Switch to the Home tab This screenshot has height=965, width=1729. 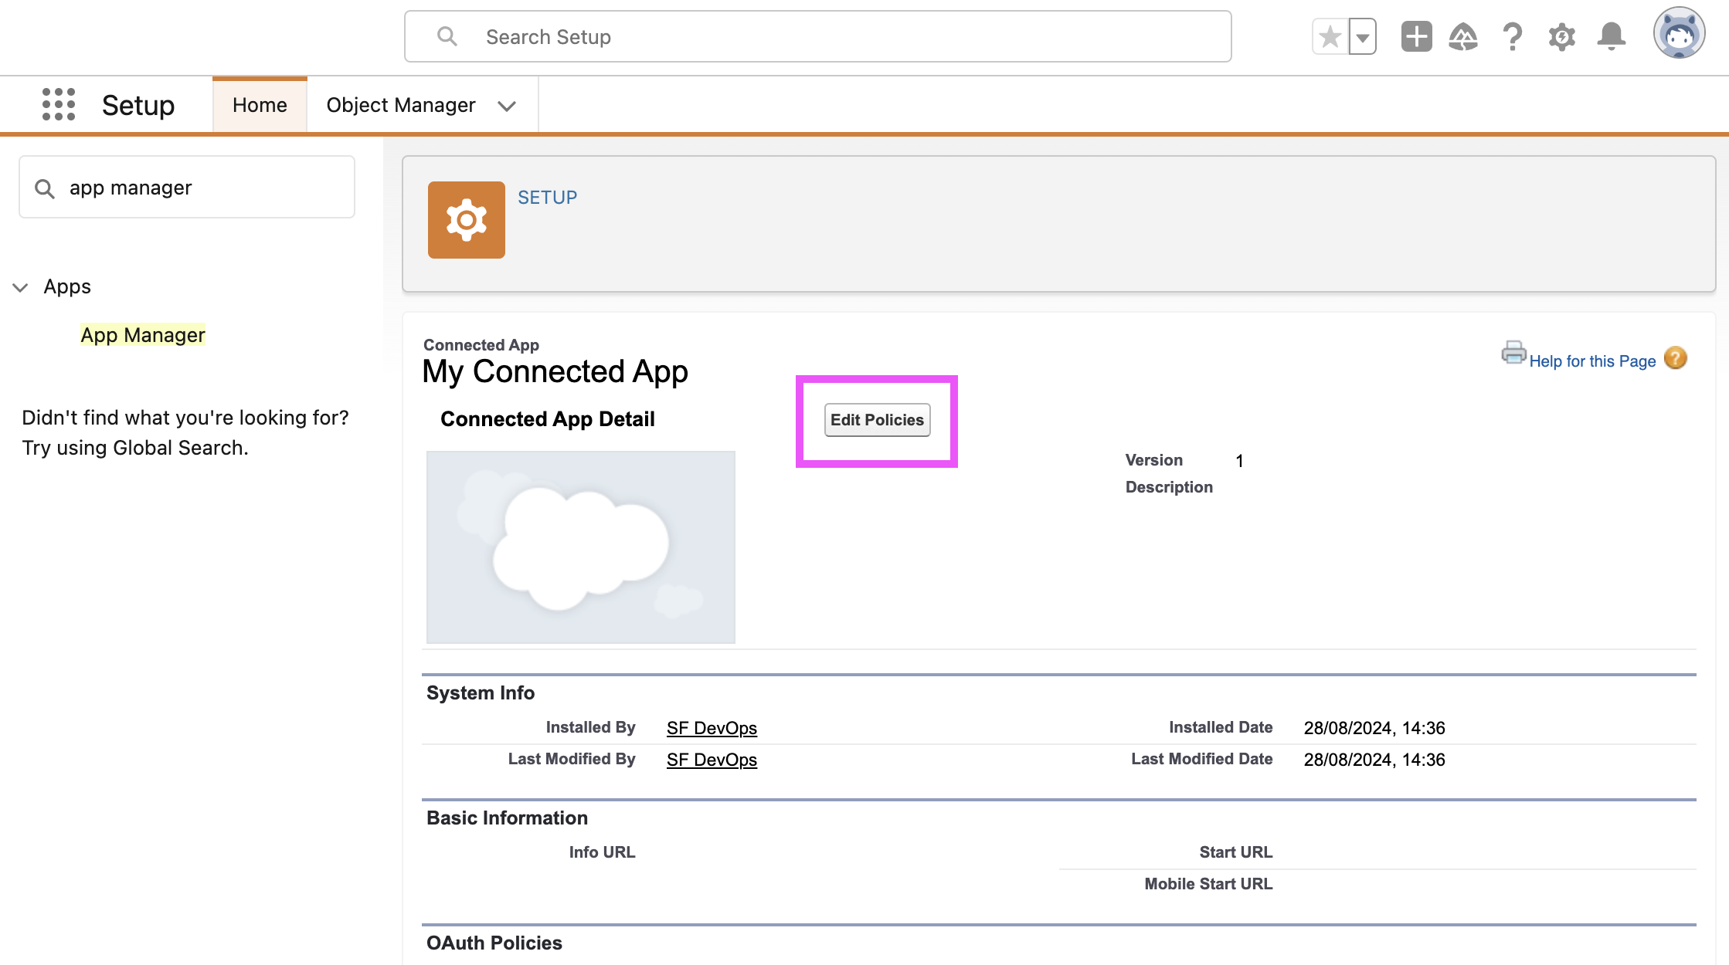pos(260,105)
